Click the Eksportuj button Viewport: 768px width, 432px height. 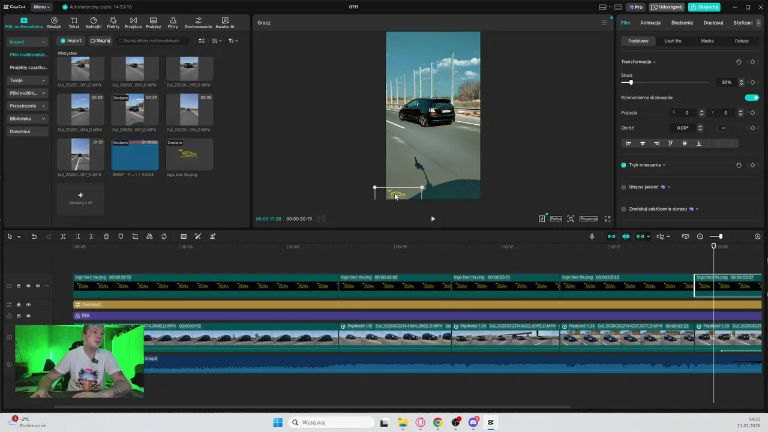coord(704,7)
